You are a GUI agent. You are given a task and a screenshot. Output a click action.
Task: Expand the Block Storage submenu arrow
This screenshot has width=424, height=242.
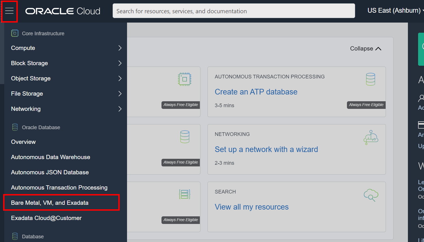point(120,63)
